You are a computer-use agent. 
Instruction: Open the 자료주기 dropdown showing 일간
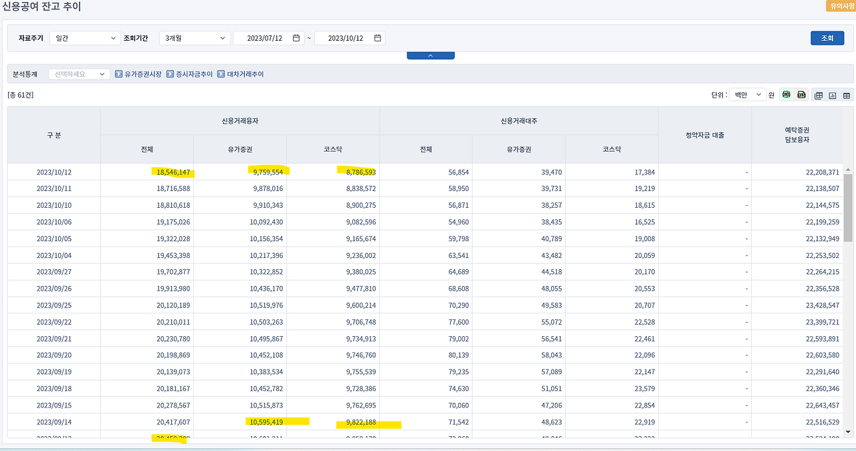[x=85, y=38]
